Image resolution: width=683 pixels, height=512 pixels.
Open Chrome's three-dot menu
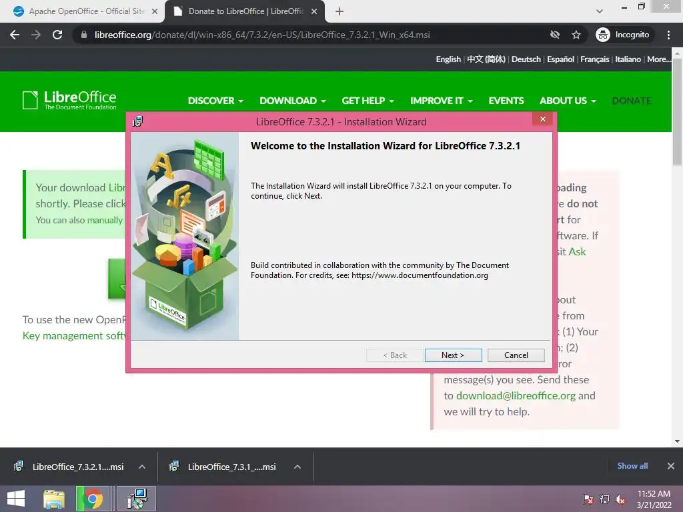[x=668, y=35]
